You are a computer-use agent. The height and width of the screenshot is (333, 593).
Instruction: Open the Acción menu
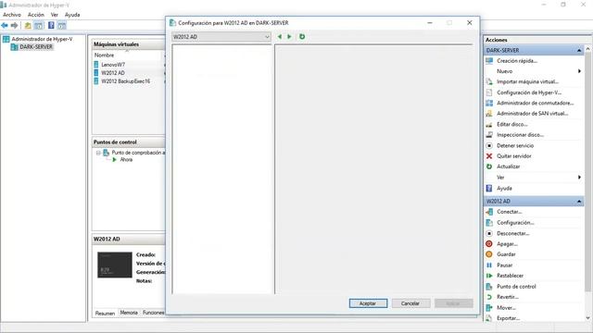[x=36, y=15]
